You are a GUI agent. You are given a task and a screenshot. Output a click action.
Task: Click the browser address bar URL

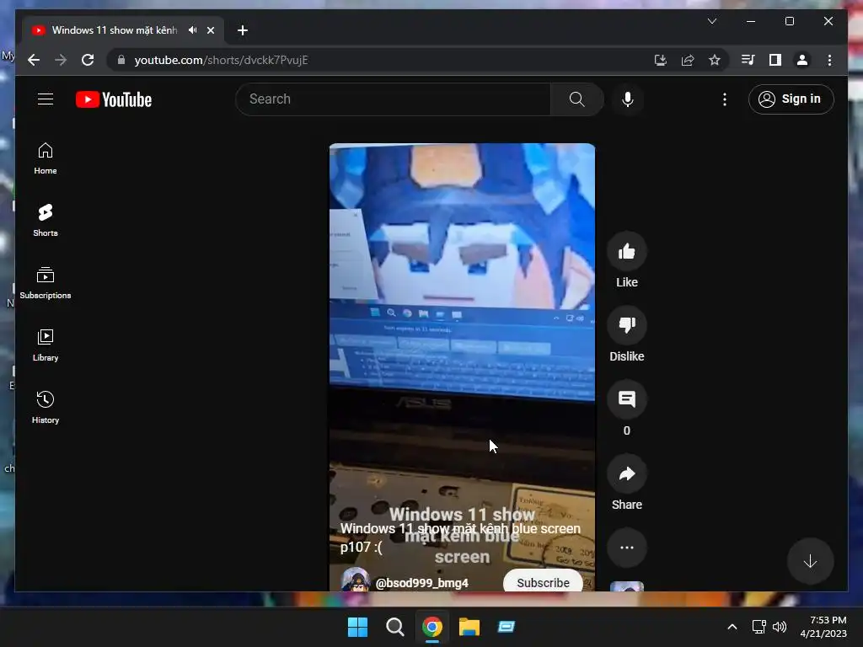[x=221, y=60]
